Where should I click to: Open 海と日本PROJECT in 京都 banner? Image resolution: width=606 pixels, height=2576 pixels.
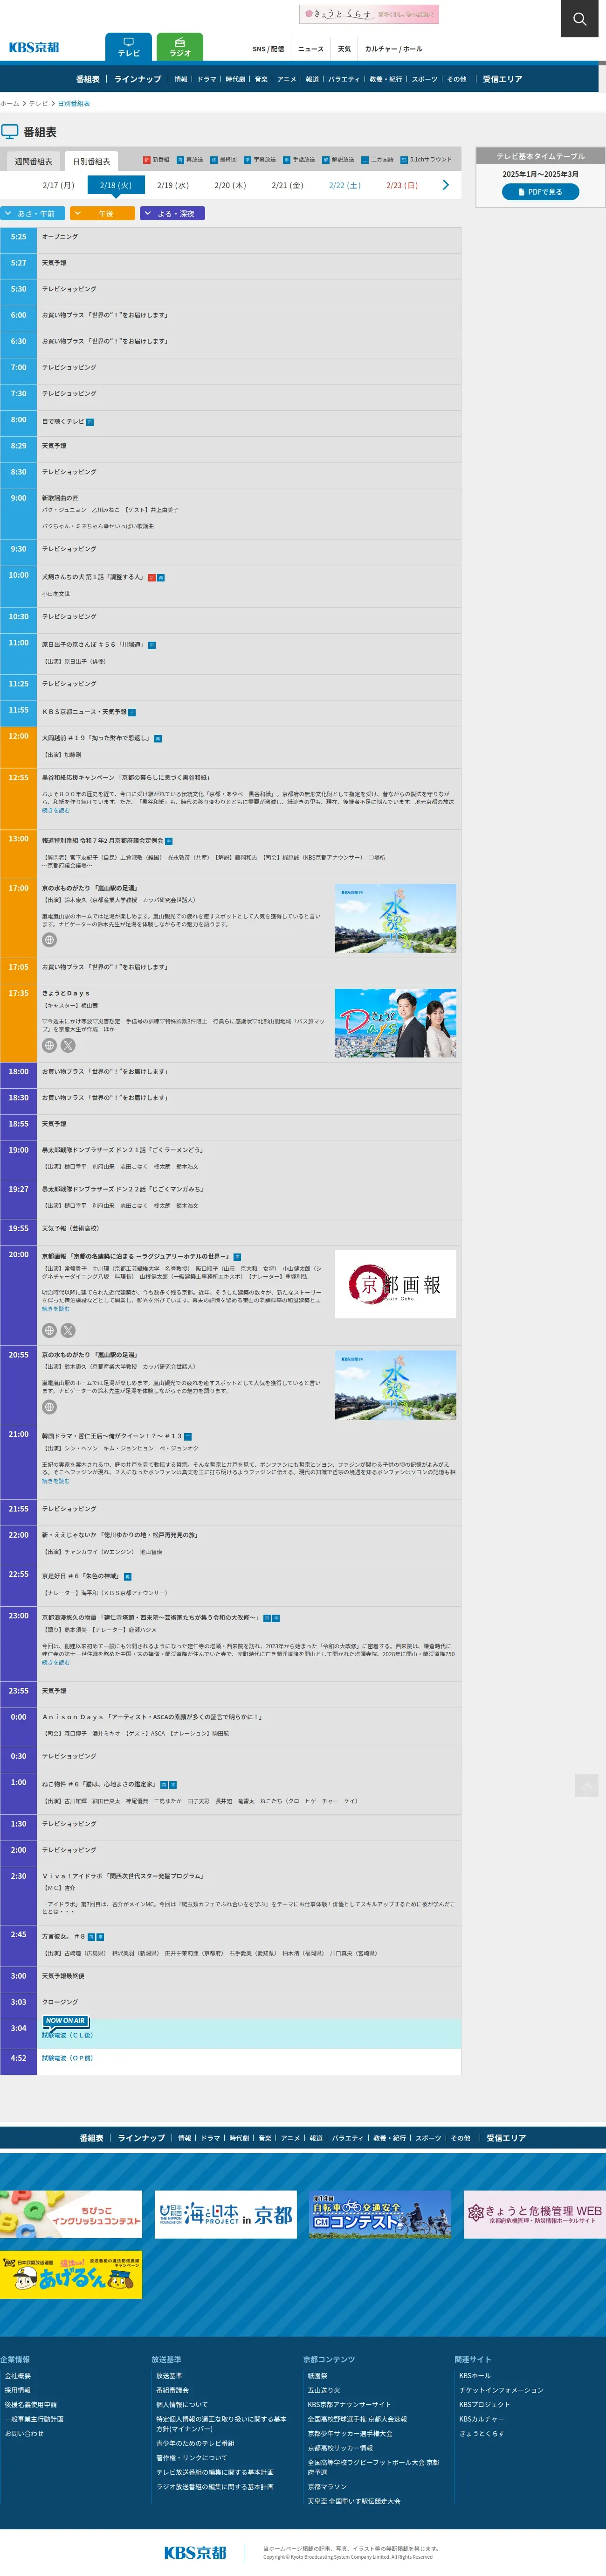point(226,2215)
